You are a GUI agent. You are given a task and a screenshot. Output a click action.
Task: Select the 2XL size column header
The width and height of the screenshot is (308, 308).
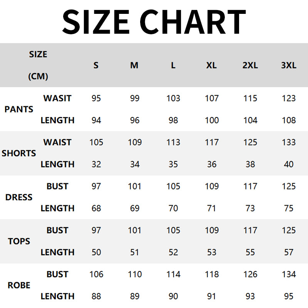click(x=250, y=65)
